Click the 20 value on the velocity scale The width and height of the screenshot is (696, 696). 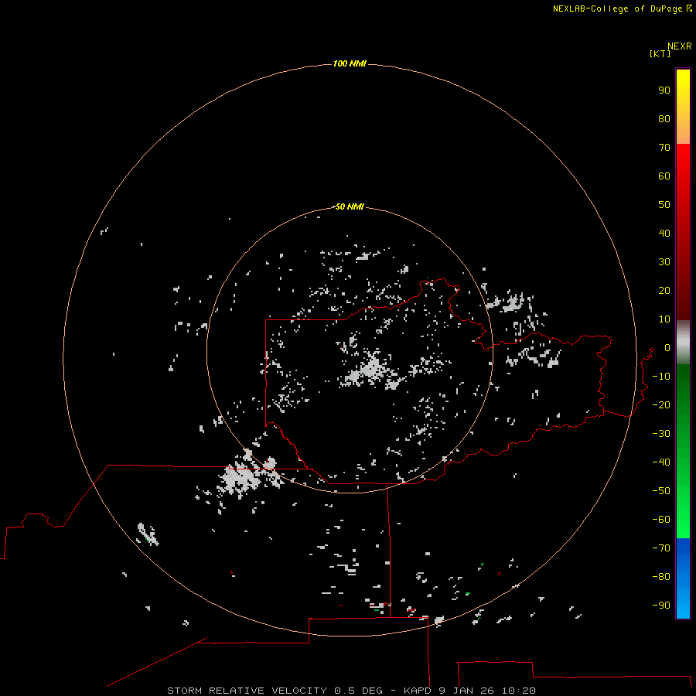point(664,290)
